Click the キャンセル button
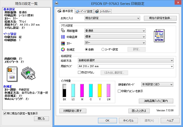 [128, 120]
